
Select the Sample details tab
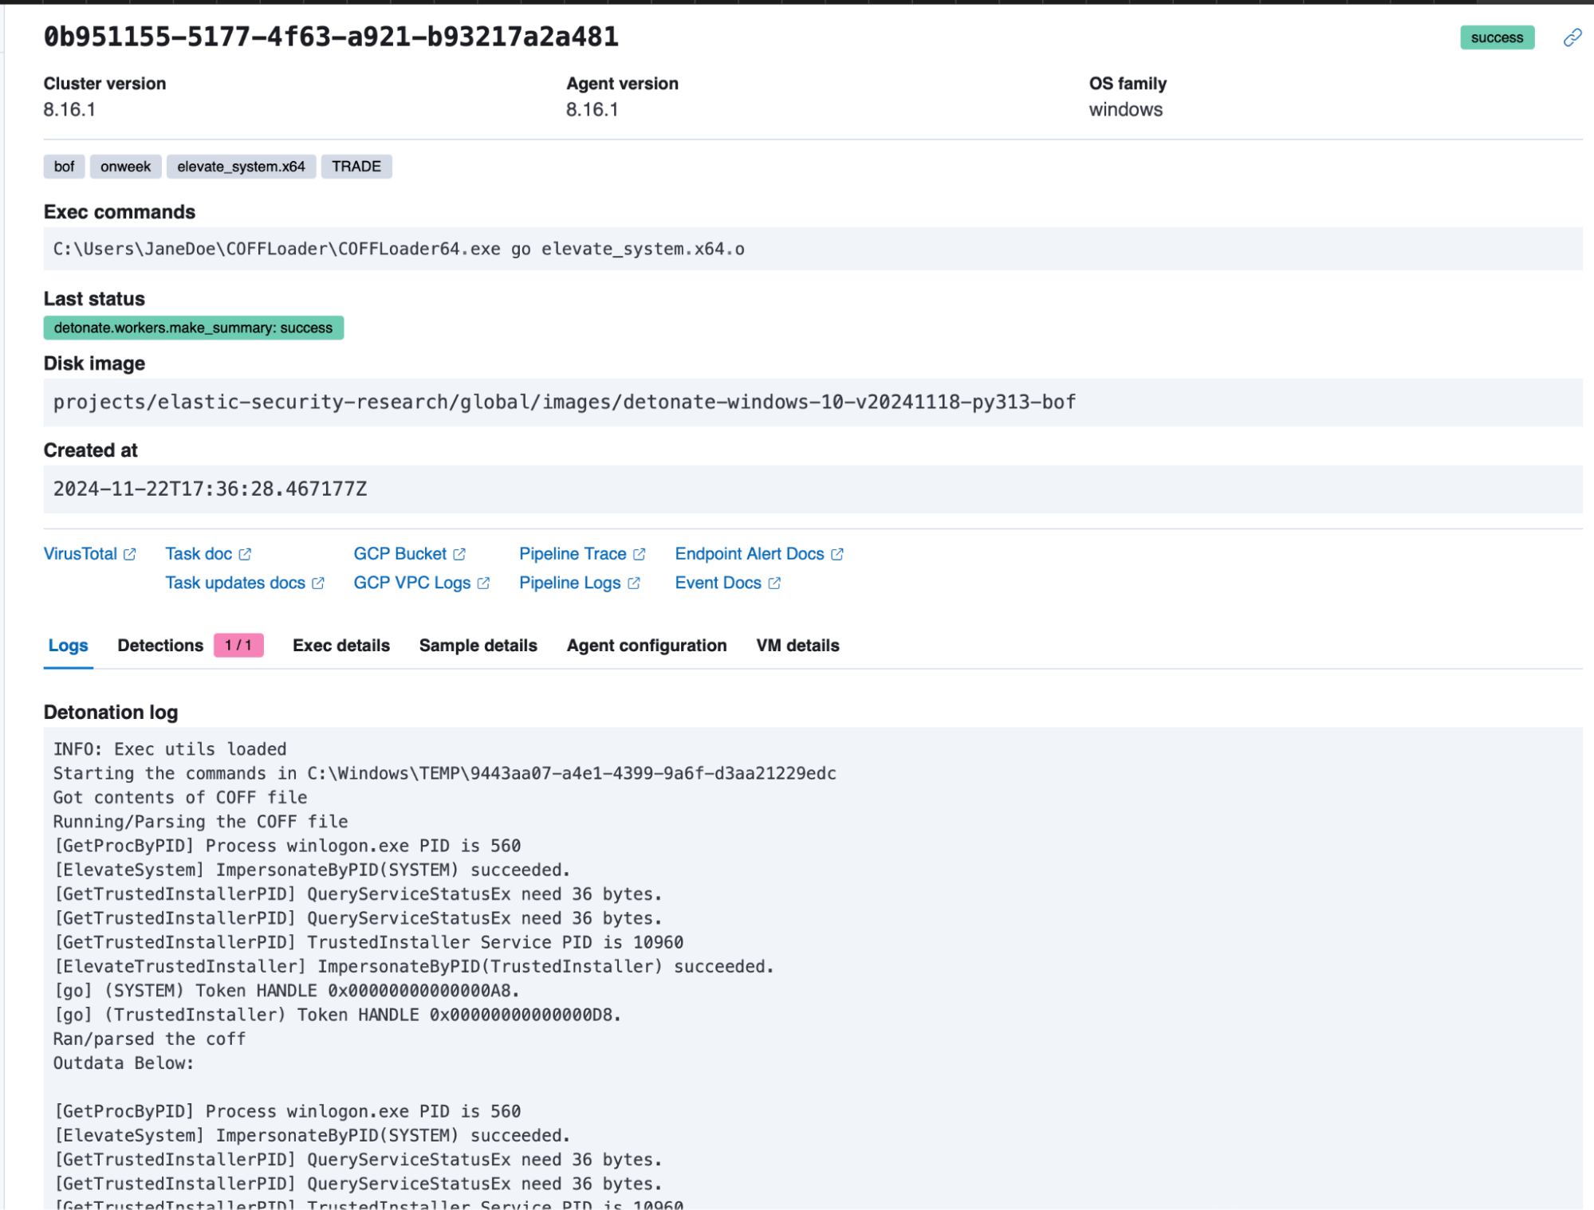click(478, 646)
